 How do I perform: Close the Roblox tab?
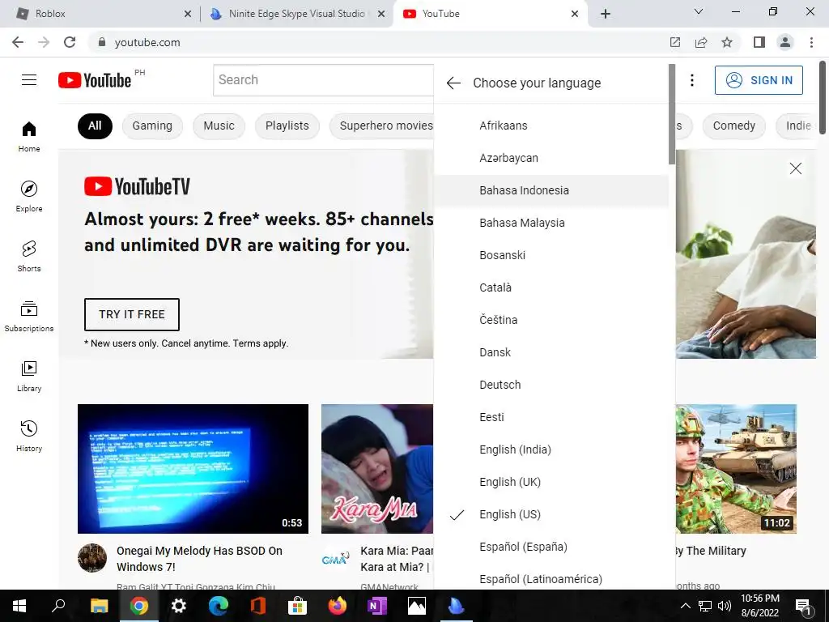tap(188, 14)
